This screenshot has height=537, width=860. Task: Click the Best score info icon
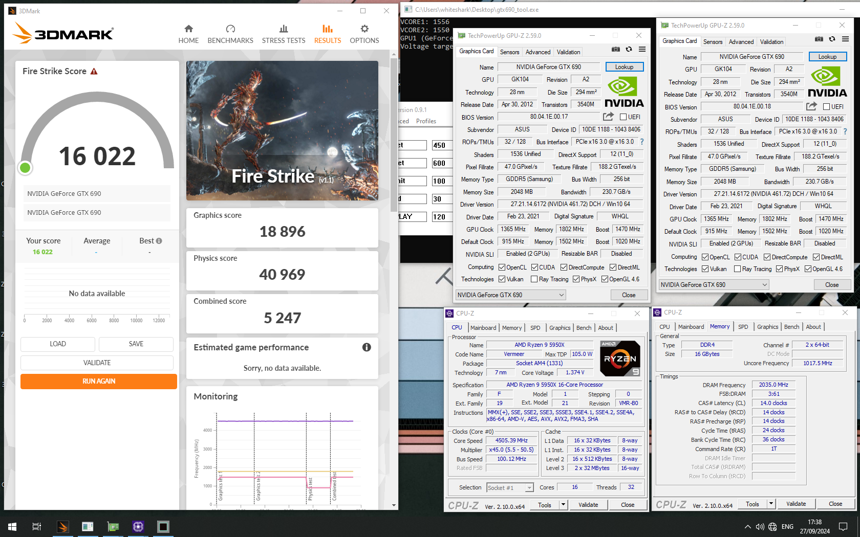pyautogui.click(x=159, y=241)
